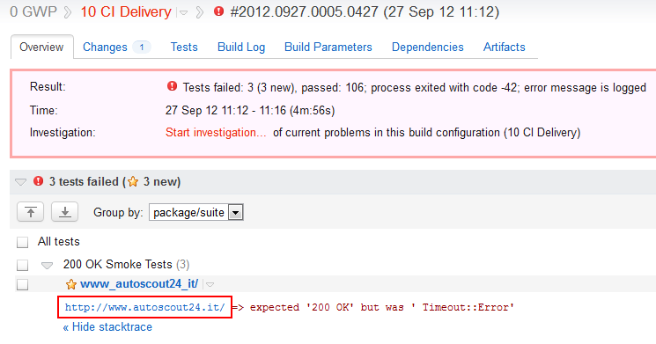
Task: Click the expand all arrow-up button
Action: tap(30, 212)
